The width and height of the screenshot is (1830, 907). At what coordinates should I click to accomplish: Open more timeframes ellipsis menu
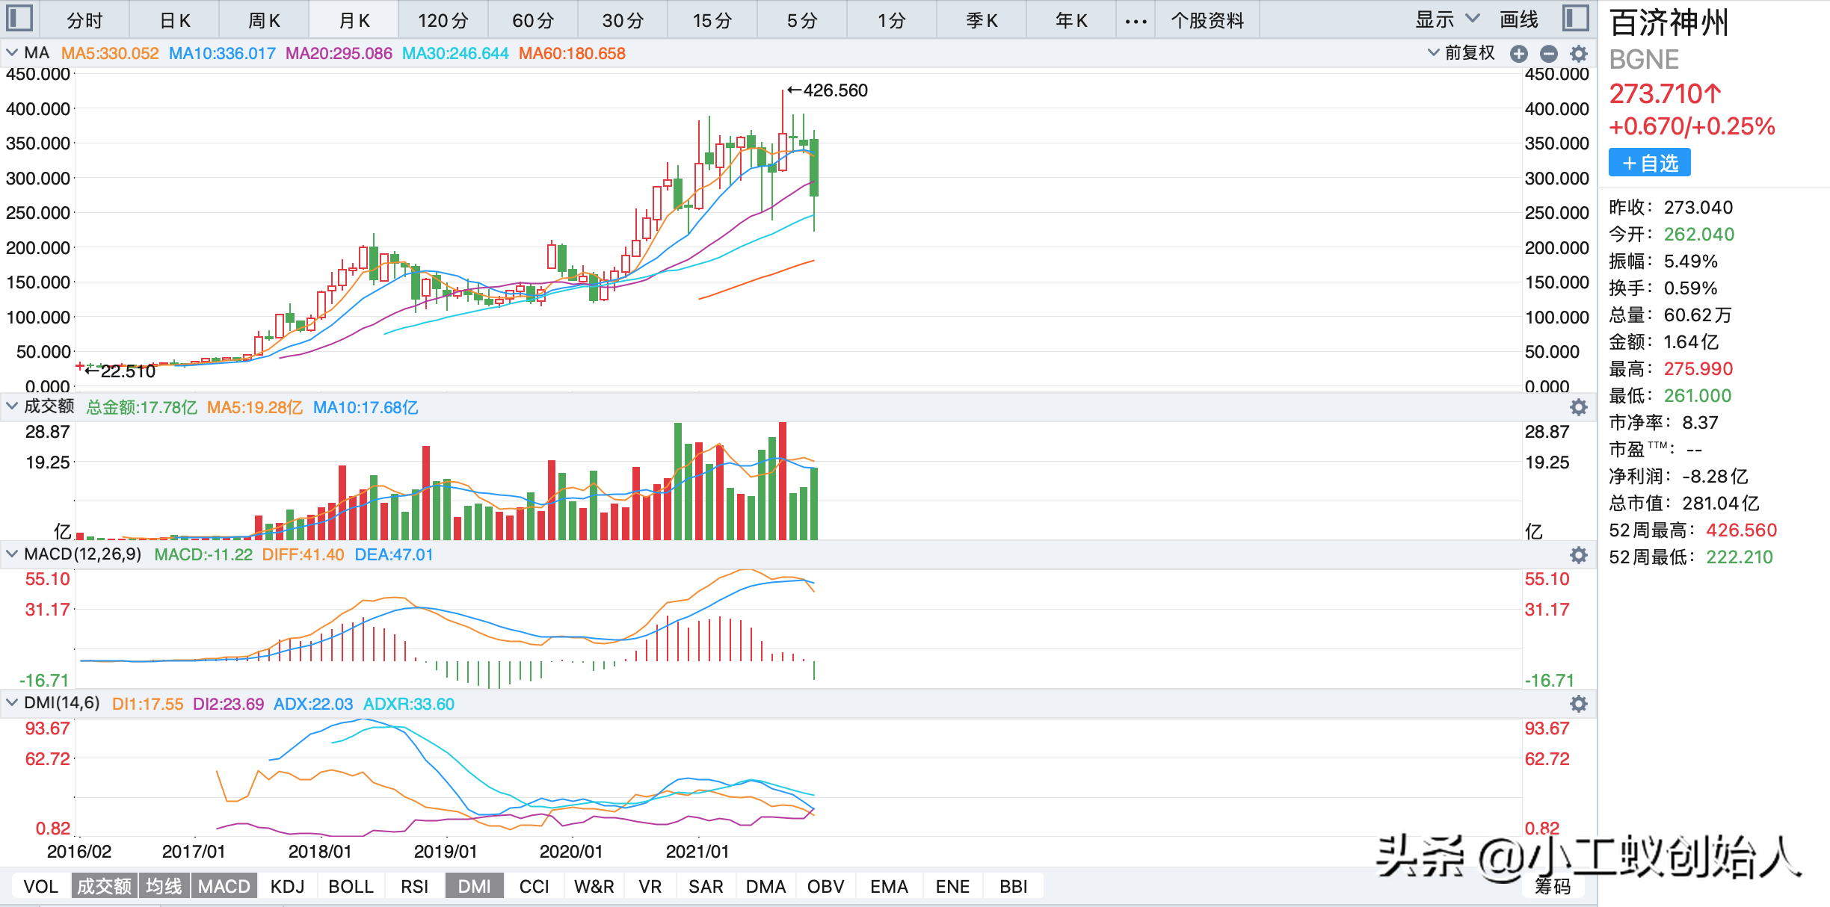(1136, 21)
